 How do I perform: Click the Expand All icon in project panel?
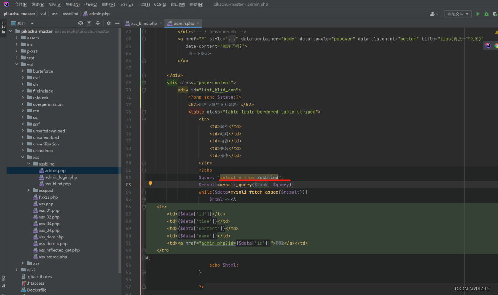(89, 23)
